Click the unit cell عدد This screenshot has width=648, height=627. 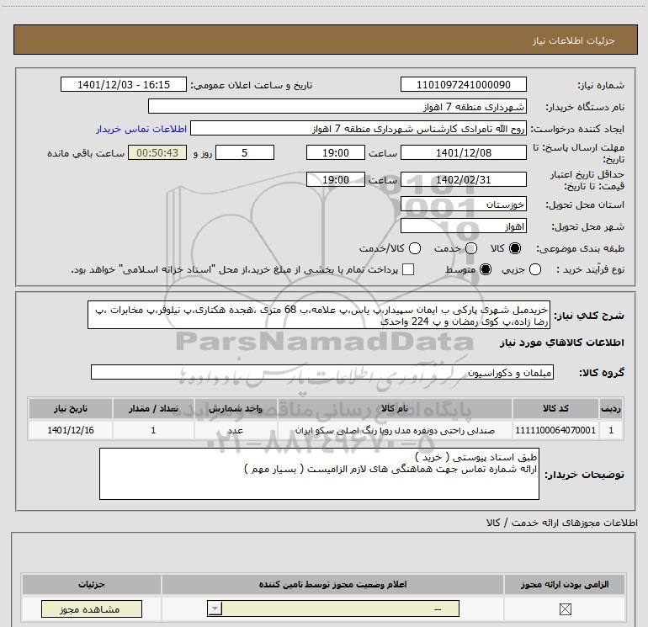coord(236,430)
